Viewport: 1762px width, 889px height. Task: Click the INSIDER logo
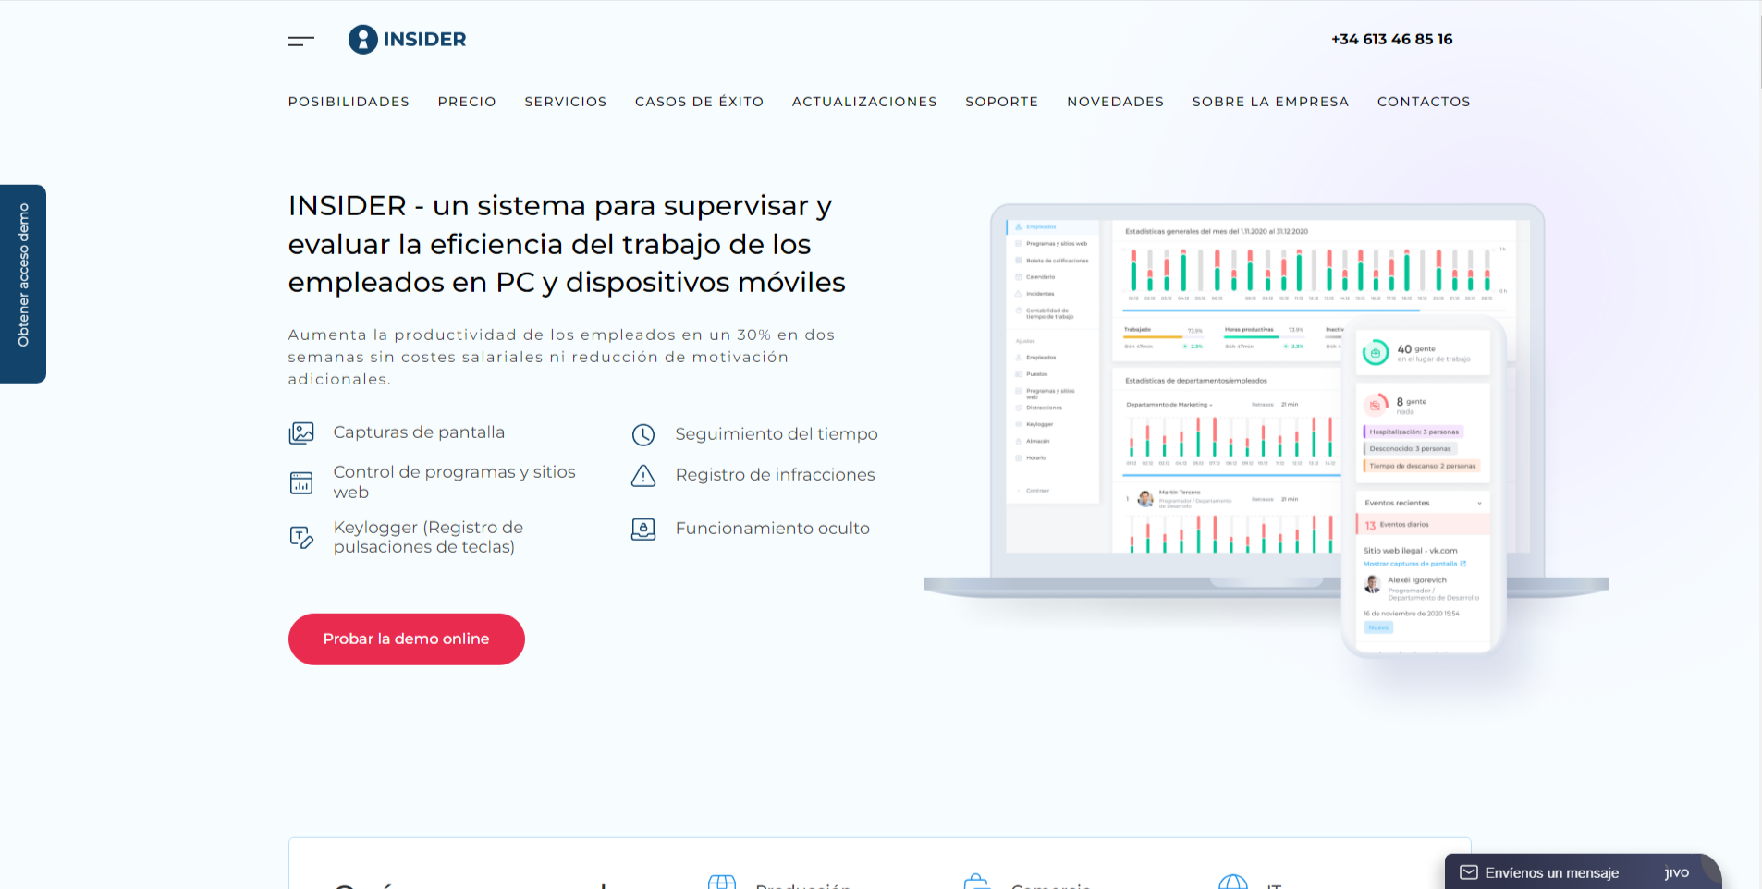coord(407,39)
